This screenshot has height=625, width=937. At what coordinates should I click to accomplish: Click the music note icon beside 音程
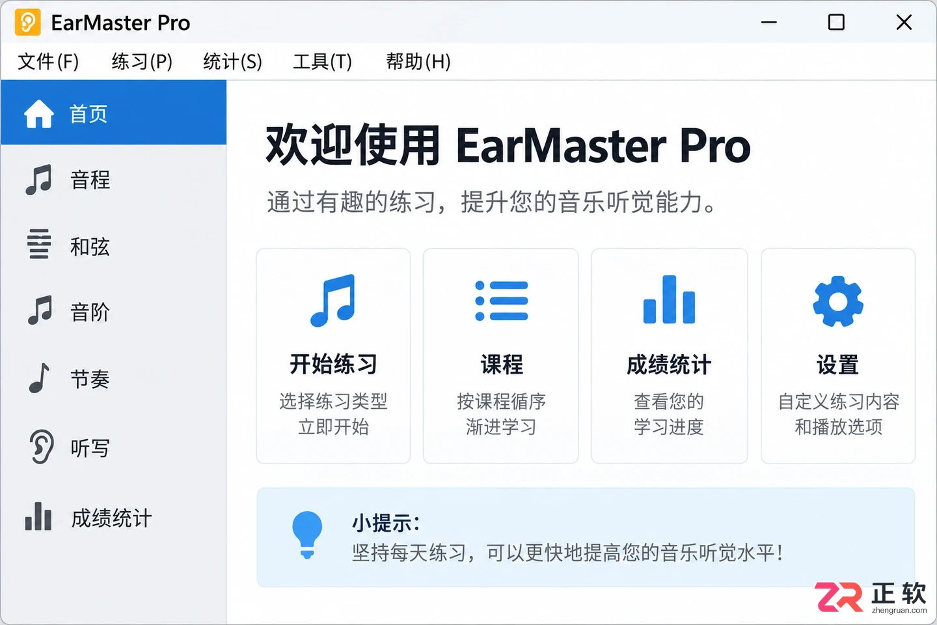click(x=39, y=180)
